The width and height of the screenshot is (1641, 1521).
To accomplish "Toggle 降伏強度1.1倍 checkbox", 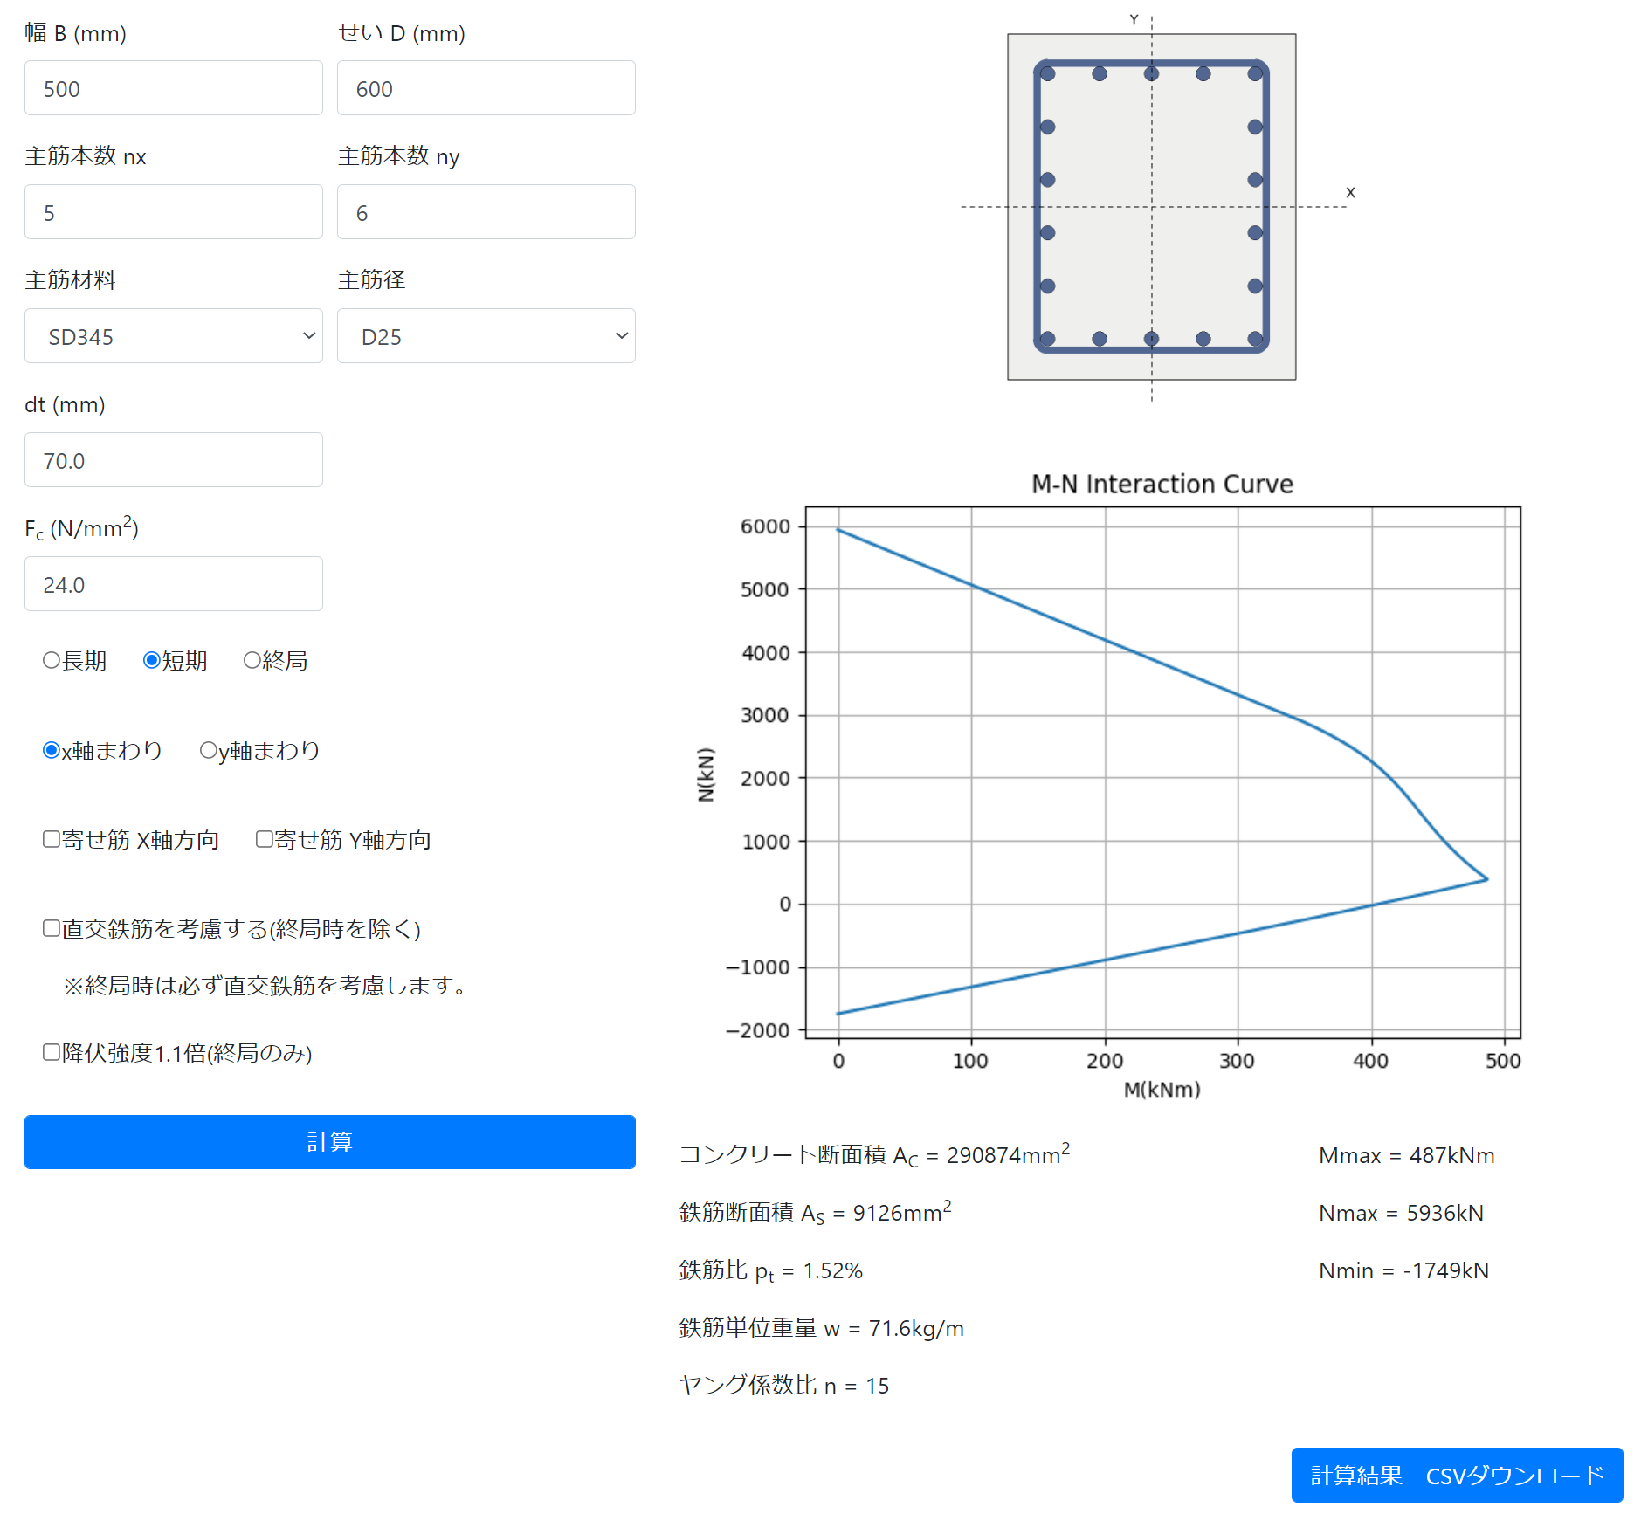I will (x=52, y=1053).
